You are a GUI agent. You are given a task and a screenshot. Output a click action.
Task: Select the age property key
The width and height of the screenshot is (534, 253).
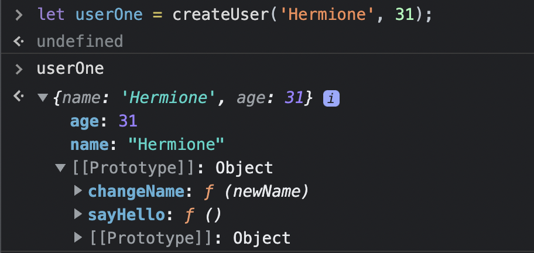(85, 122)
